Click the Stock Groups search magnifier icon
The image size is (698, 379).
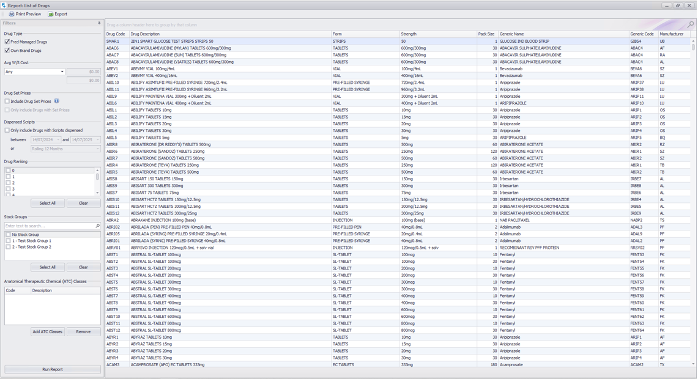[97, 226]
